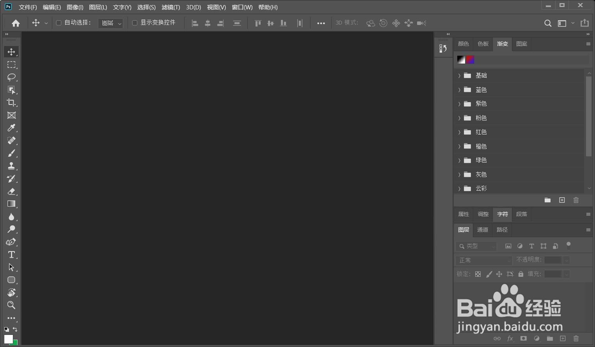
Task: Switch to the 路径 tab
Action: tap(502, 230)
